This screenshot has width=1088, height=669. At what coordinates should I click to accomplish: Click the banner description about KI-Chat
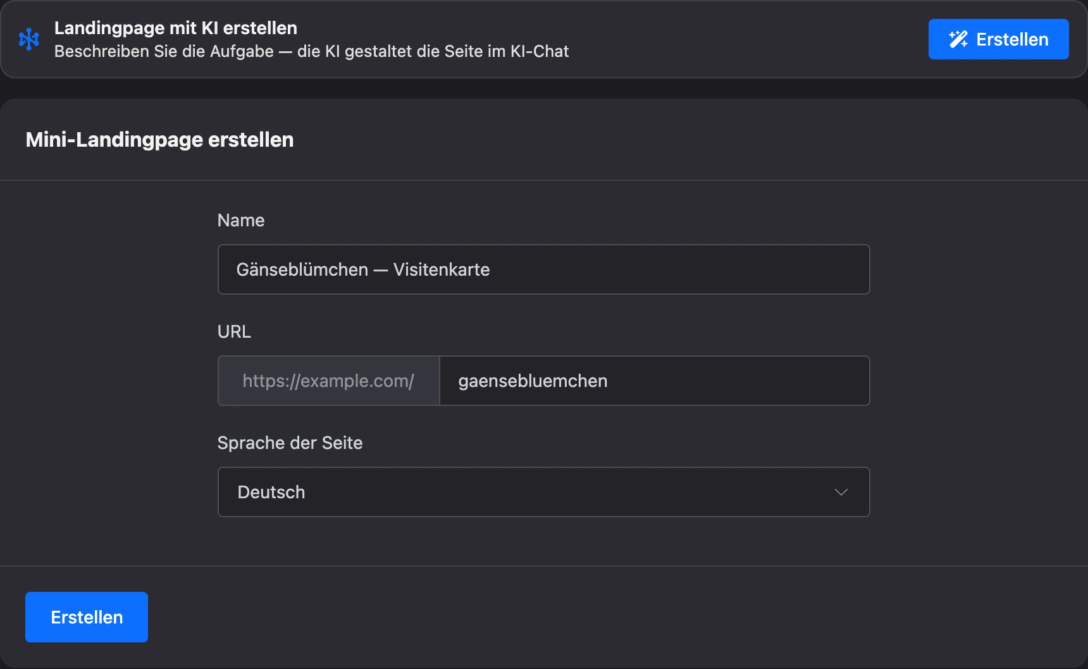tap(312, 51)
